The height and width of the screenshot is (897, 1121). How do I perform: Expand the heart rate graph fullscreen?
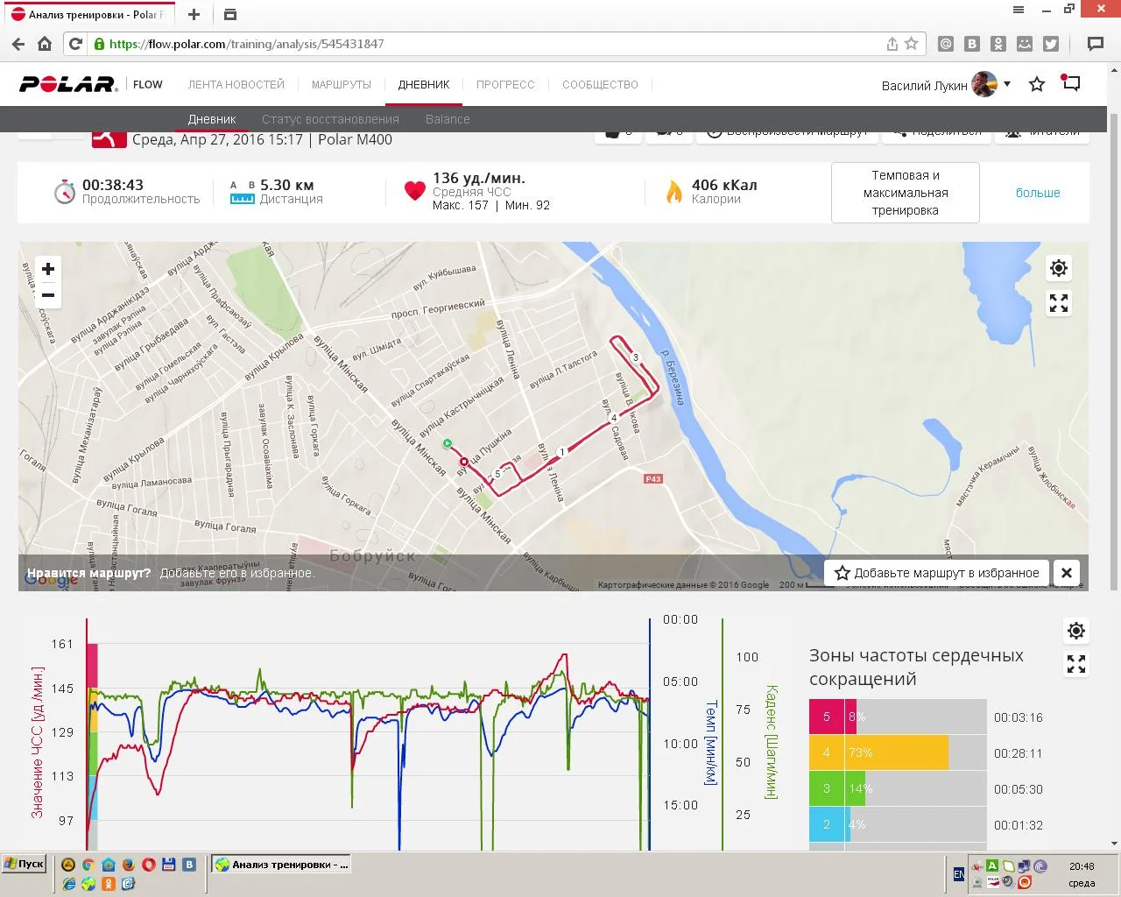pyautogui.click(x=1076, y=665)
